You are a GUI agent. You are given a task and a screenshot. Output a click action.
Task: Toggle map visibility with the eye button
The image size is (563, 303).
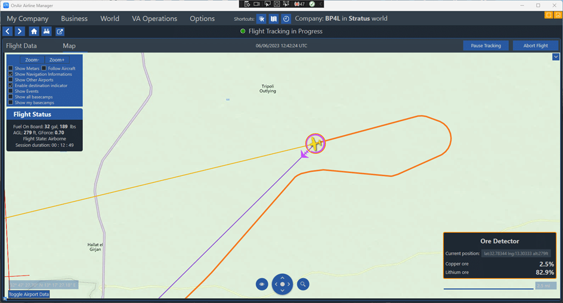(262, 285)
